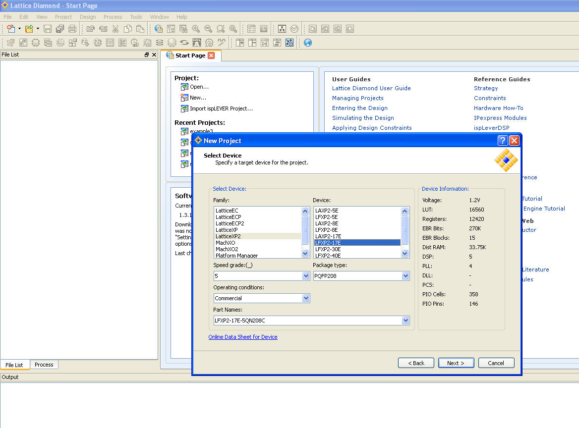Click the Zoom to Fit magnifier icon

click(221, 29)
